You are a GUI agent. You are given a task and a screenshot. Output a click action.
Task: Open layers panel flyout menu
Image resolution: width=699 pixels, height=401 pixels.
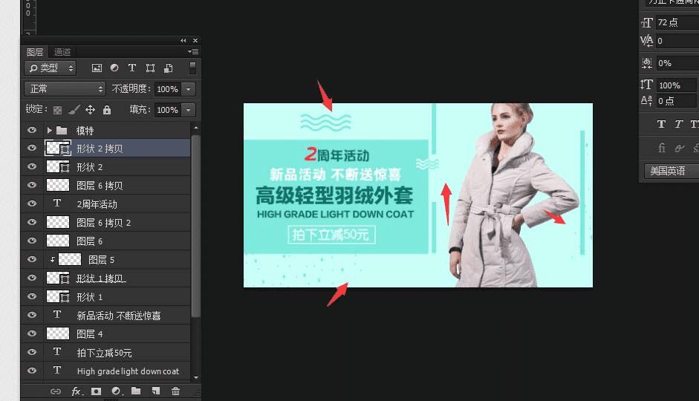tap(193, 52)
